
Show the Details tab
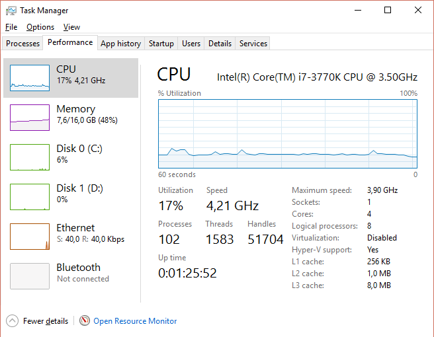tap(220, 44)
